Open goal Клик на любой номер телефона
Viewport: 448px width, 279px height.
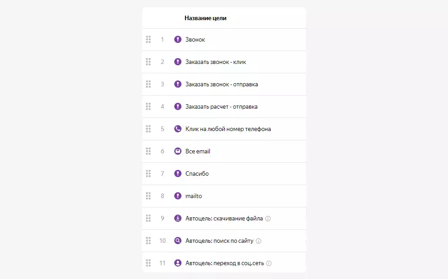point(228,129)
